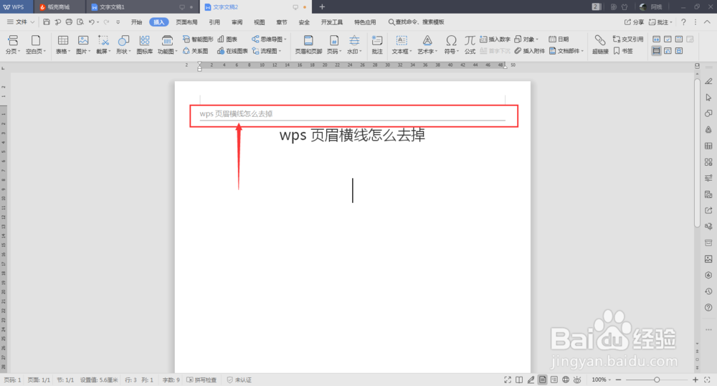
Task: Click zoom out minus button
Action: (x=618, y=380)
